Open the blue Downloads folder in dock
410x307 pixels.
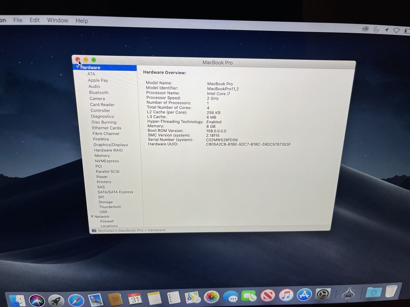point(374,292)
